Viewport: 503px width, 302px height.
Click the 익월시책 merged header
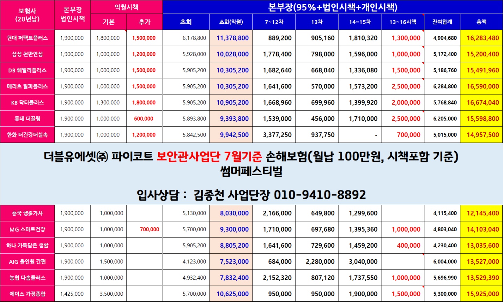coord(126,7)
